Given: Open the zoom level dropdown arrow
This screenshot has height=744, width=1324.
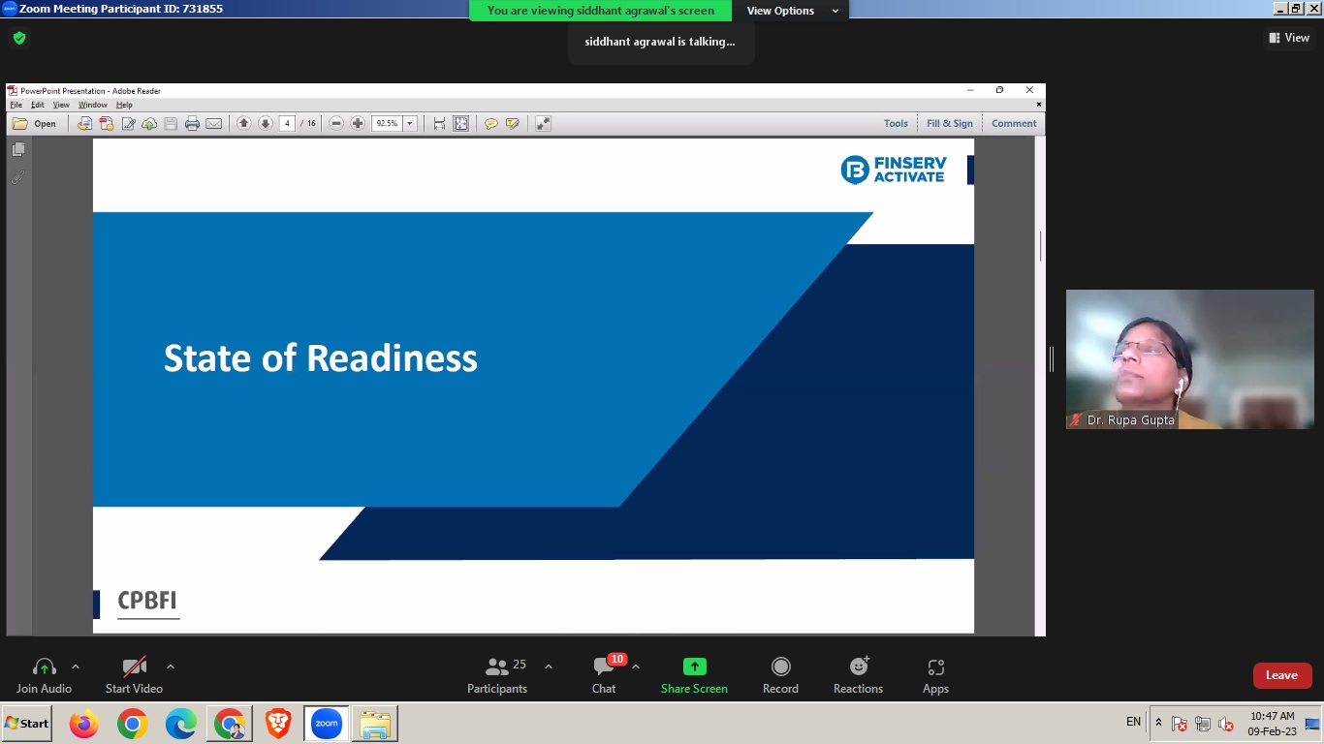Looking at the screenshot, I should [410, 123].
